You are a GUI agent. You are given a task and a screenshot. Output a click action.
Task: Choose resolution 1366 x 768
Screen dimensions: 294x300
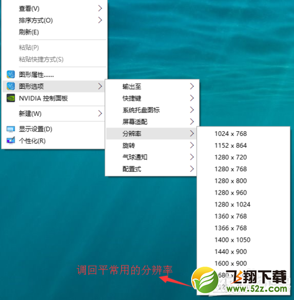pos(243,228)
